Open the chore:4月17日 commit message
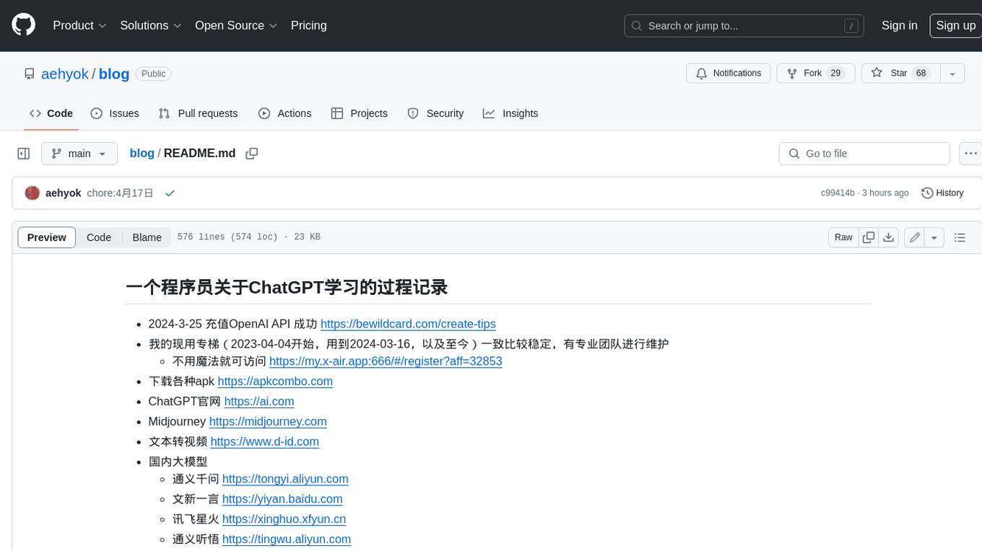Viewport: 982px width, 551px height. (x=120, y=193)
